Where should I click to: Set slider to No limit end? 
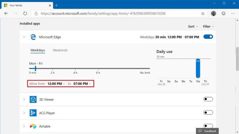tap(150, 69)
